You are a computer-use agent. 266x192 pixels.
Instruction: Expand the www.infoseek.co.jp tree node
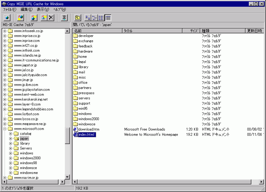[5, 31]
